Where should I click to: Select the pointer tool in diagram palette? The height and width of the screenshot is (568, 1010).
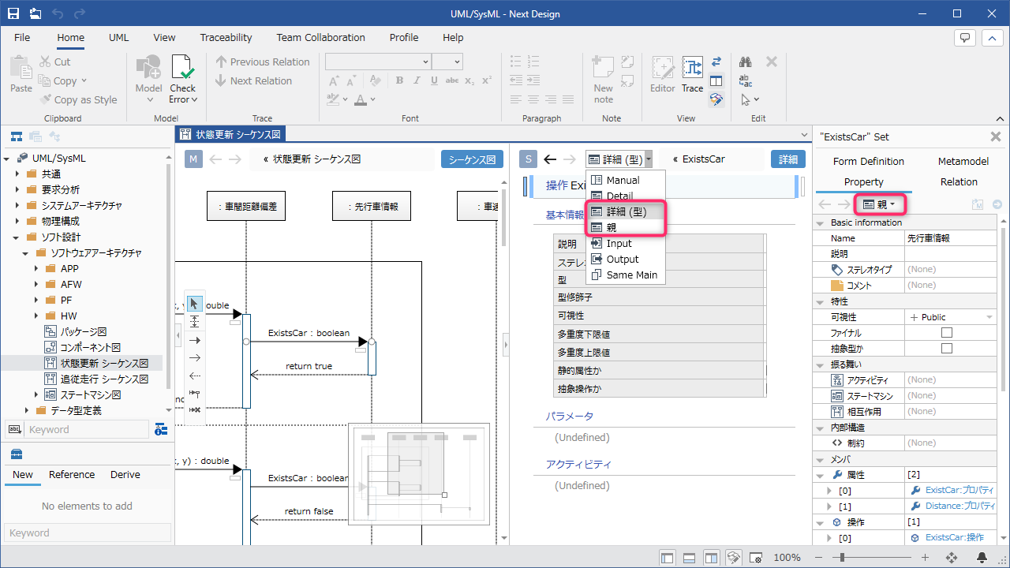pyautogui.click(x=195, y=304)
